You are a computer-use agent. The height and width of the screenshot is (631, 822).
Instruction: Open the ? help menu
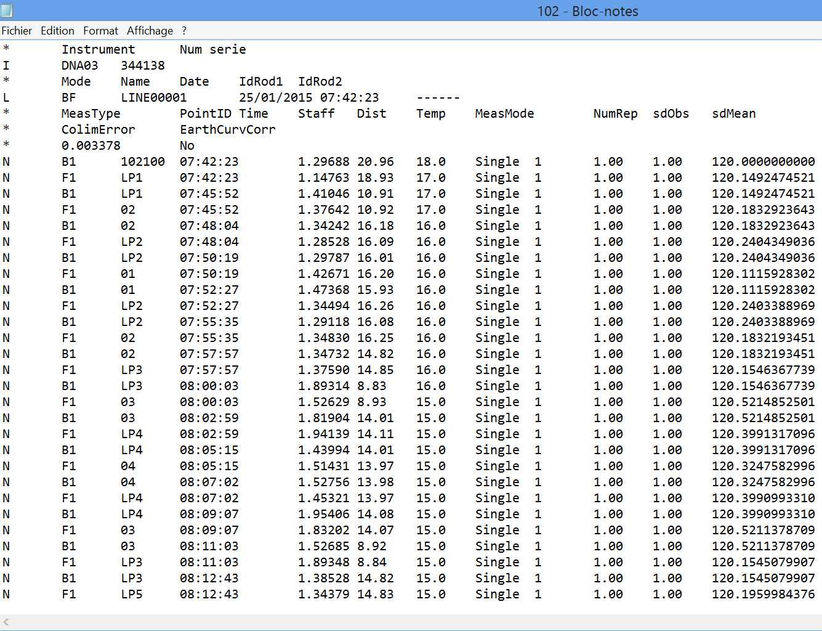click(184, 31)
